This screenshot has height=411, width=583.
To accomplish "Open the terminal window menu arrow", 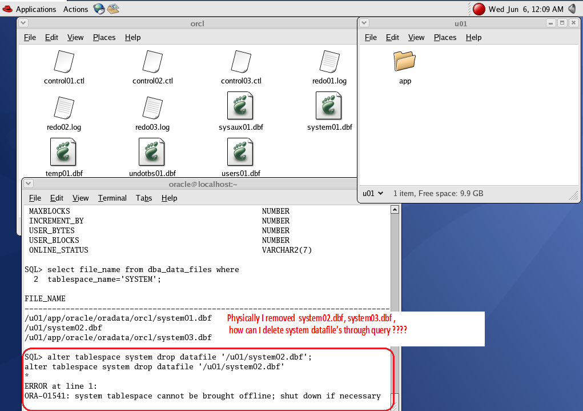I will tap(27, 184).
